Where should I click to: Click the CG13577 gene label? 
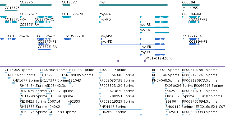(69, 2)
